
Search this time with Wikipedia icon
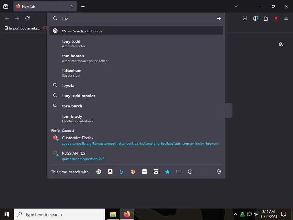(x=156, y=172)
